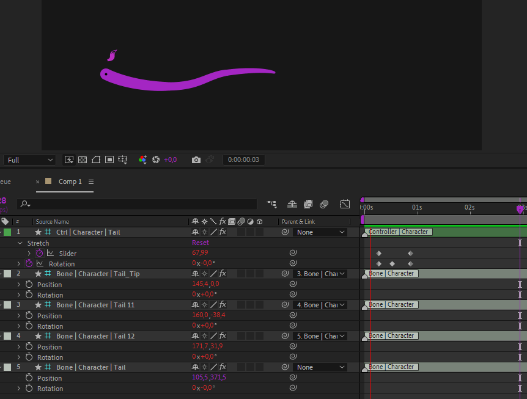Toggle the shy layers hide switch
This screenshot has height=399, width=527.
[292, 204]
